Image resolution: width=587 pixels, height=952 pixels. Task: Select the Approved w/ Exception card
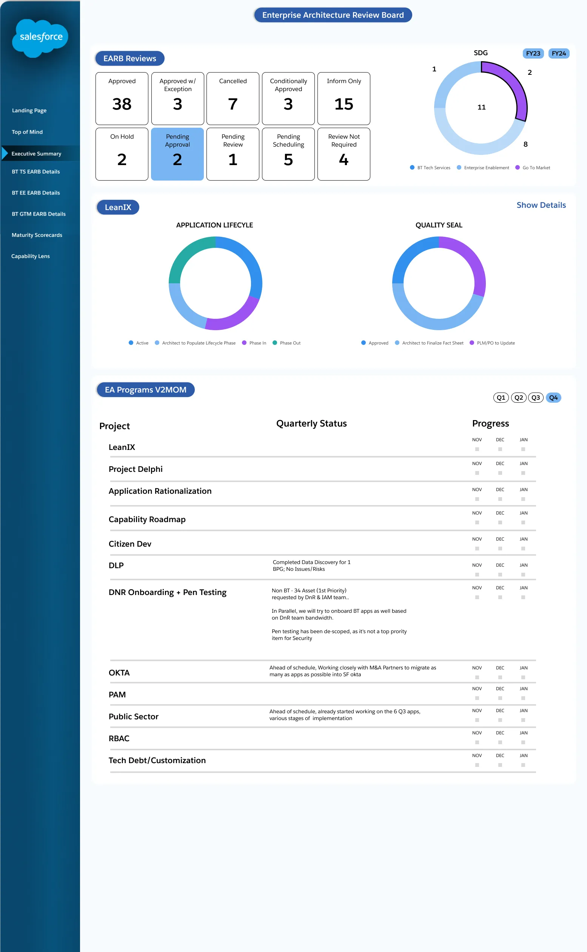[177, 98]
